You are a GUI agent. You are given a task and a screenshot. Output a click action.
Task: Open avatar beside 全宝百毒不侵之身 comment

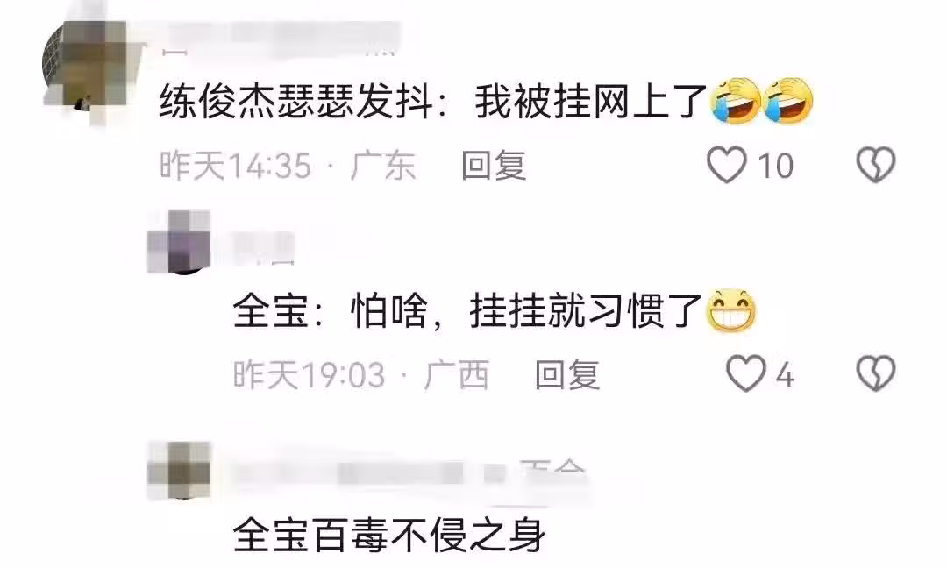[x=180, y=470]
